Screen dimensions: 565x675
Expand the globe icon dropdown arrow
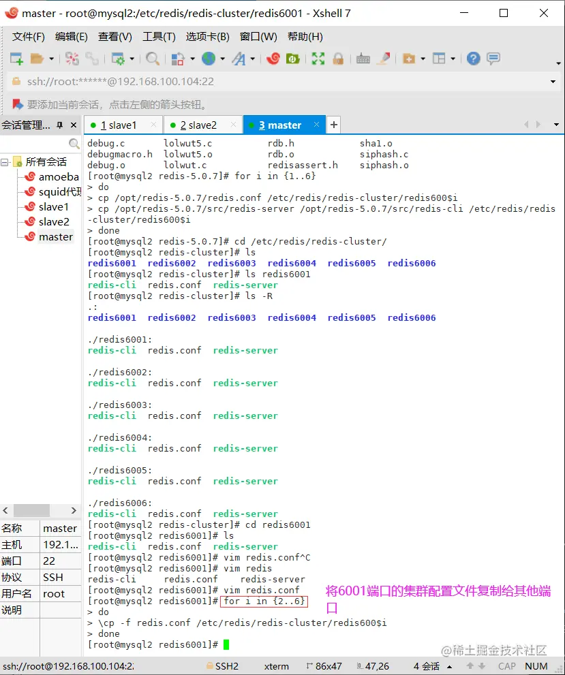point(222,59)
